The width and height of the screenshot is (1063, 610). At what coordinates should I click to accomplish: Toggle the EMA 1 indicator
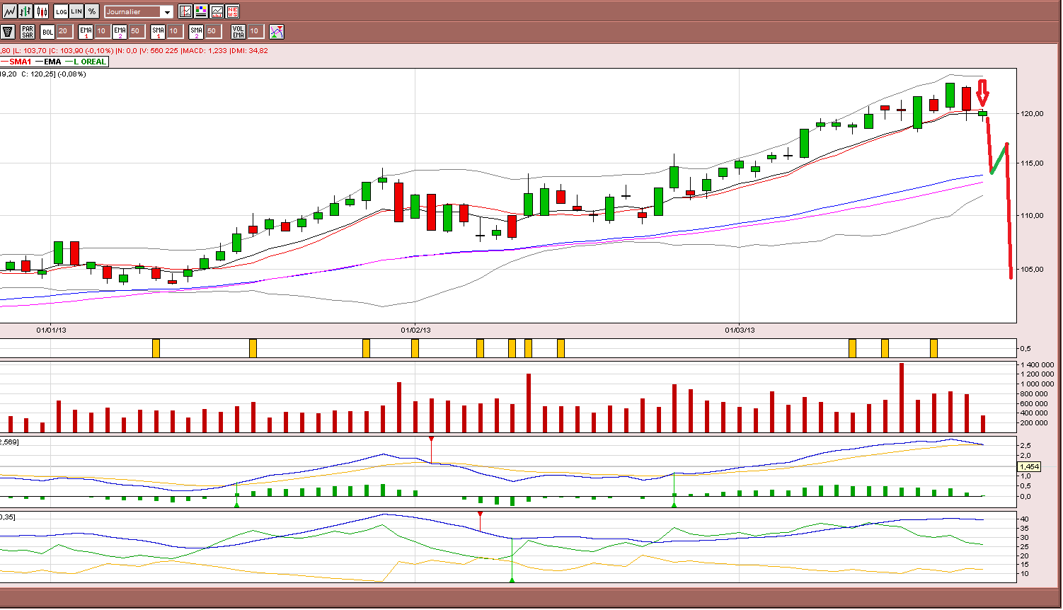point(86,31)
